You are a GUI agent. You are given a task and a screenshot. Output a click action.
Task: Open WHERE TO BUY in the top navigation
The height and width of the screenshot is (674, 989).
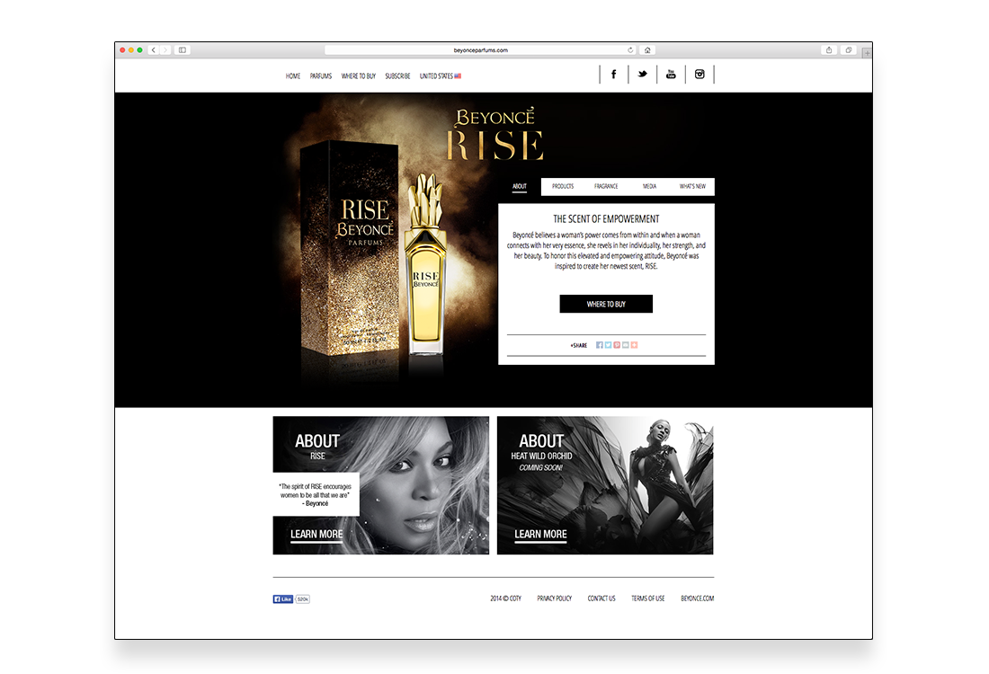point(358,76)
